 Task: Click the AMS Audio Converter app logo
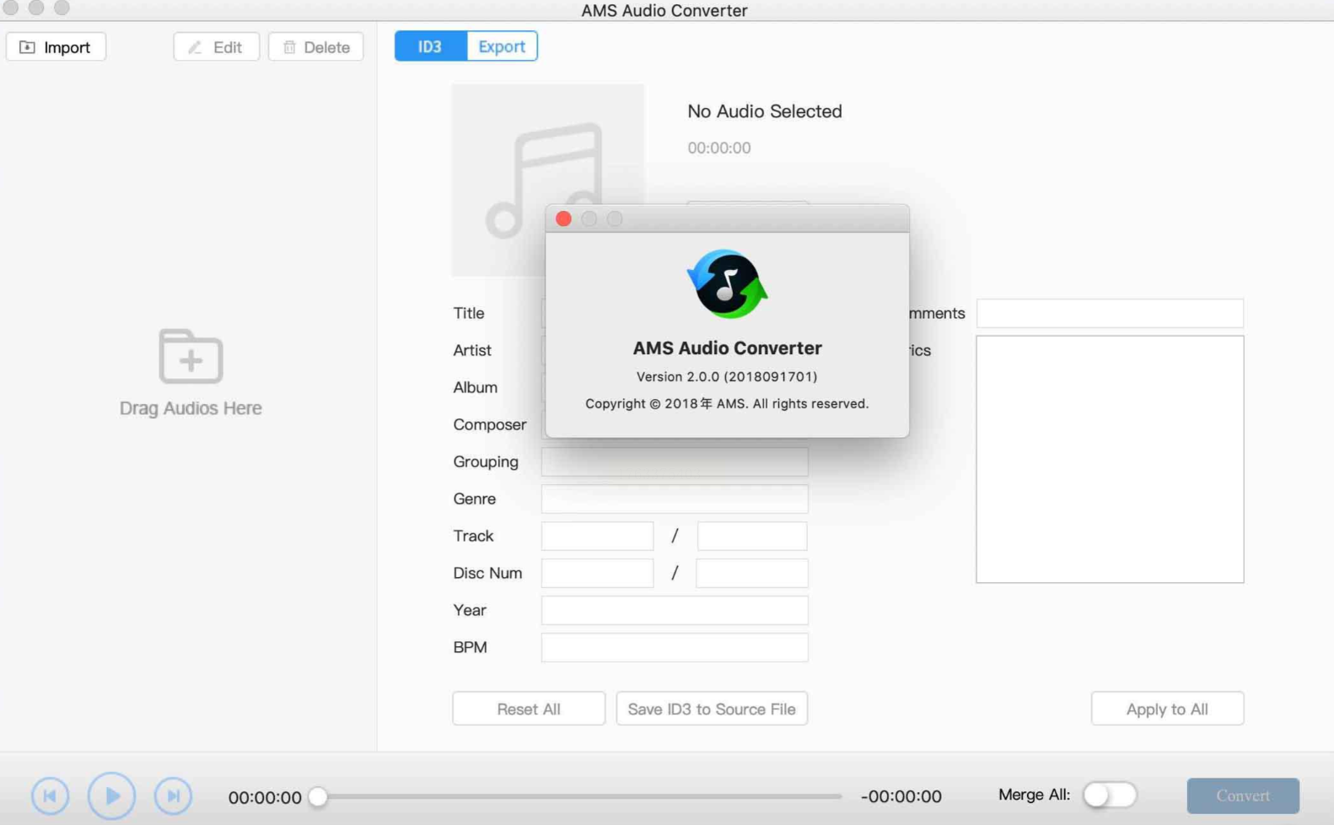pos(727,283)
